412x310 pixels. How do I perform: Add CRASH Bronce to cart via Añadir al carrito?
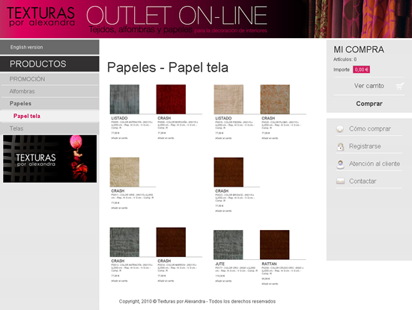tap(223, 211)
